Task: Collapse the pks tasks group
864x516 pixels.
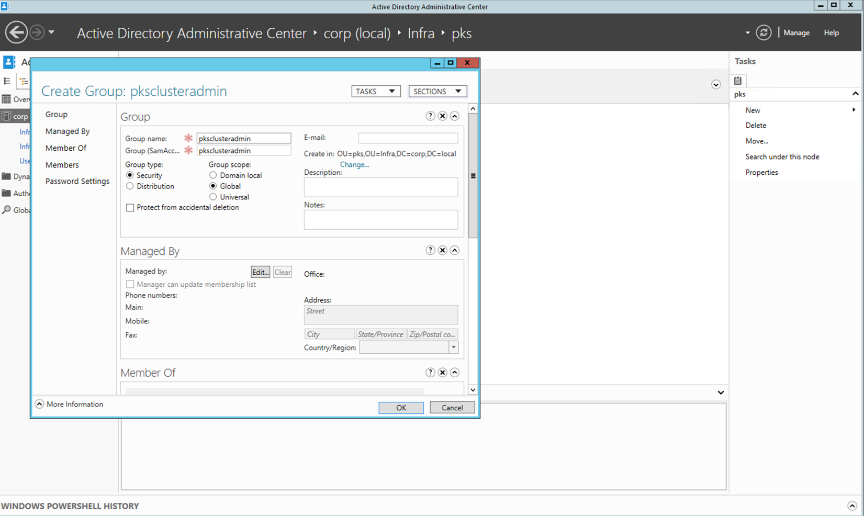Action: 855,94
